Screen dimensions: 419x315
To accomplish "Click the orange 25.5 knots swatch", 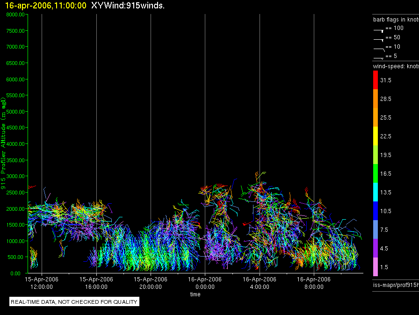I will pyautogui.click(x=376, y=117).
